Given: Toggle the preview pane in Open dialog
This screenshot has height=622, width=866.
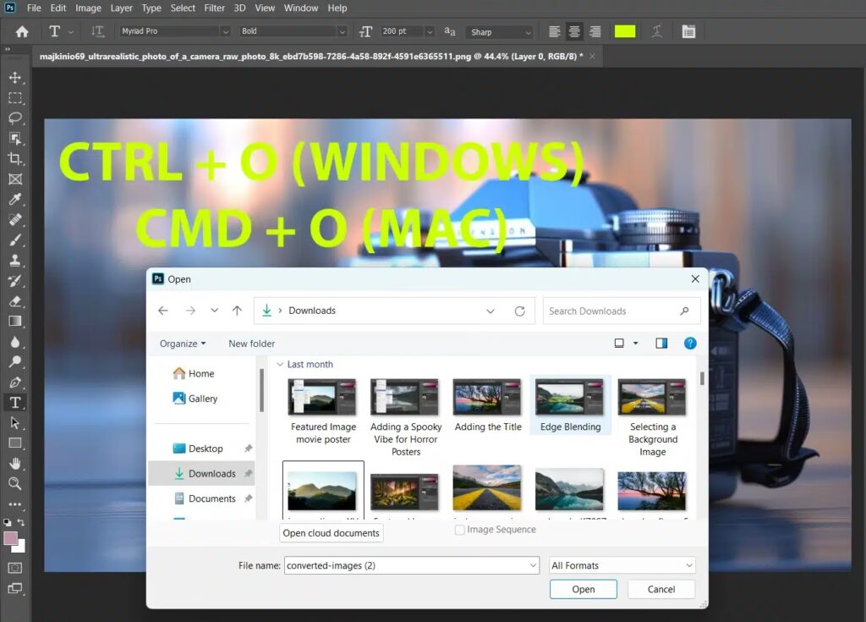Looking at the screenshot, I should tap(661, 344).
